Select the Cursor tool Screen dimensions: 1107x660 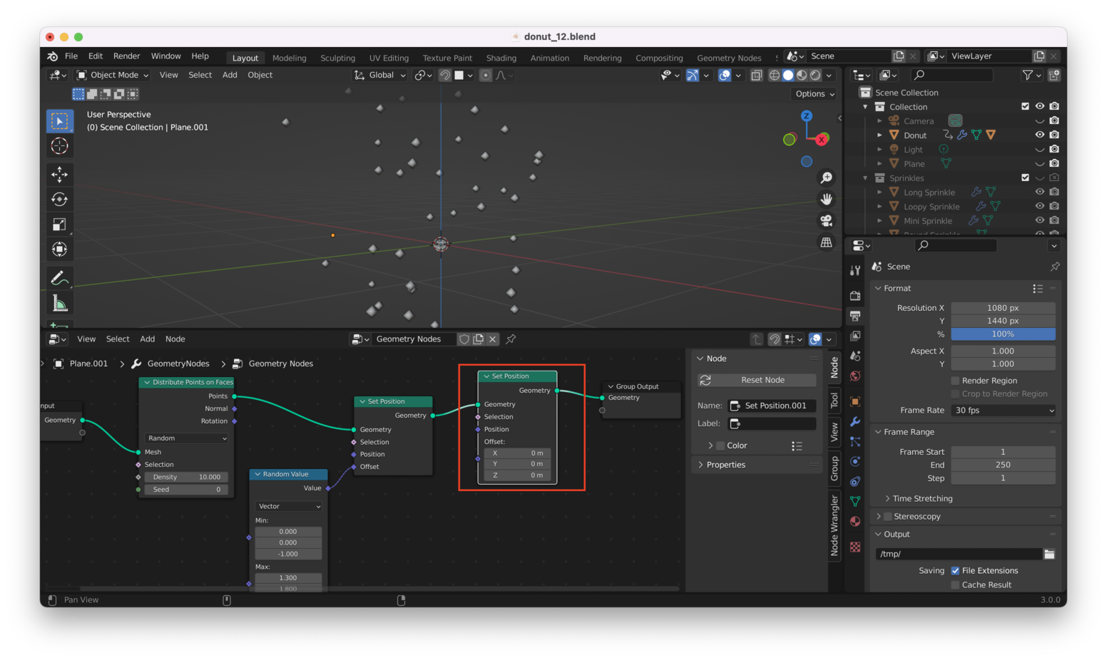[x=60, y=146]
